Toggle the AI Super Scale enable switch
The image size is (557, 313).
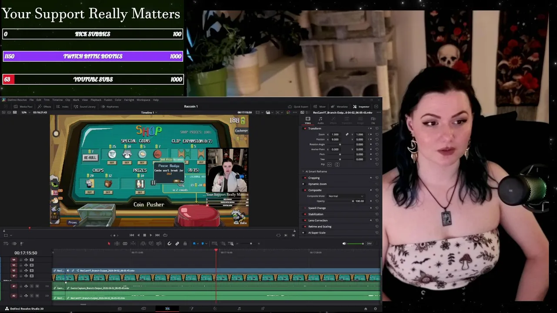[305, 233]
